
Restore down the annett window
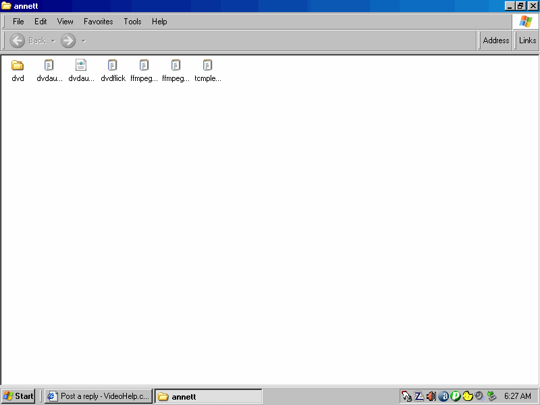click(520, 6)
